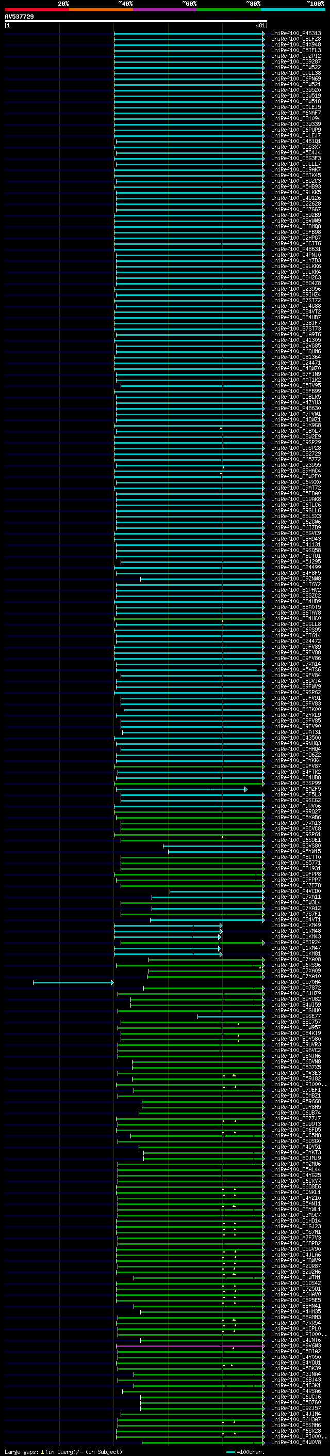The height and width of the screenshot is (1456, 330).
Task: Click the UniRef100_A3F5L3 hit name
Action: pyautogui.click(x=296, y=795)
